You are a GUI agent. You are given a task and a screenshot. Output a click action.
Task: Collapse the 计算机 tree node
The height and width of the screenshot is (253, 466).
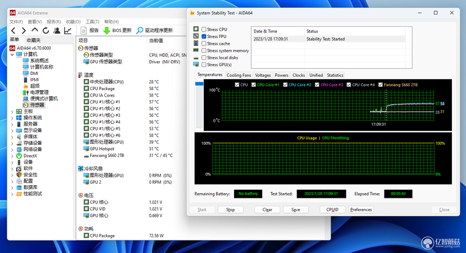[12, 55]
